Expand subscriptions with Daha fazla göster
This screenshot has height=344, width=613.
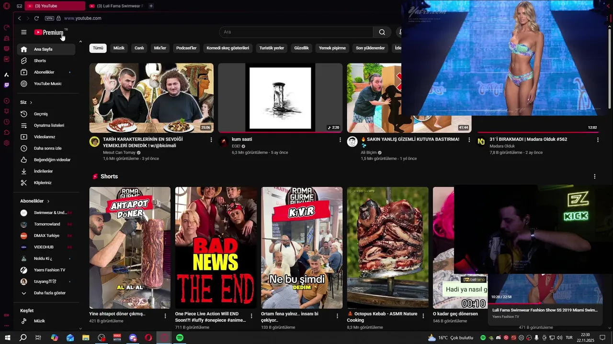pyautogui.click(x=46, y=293)
